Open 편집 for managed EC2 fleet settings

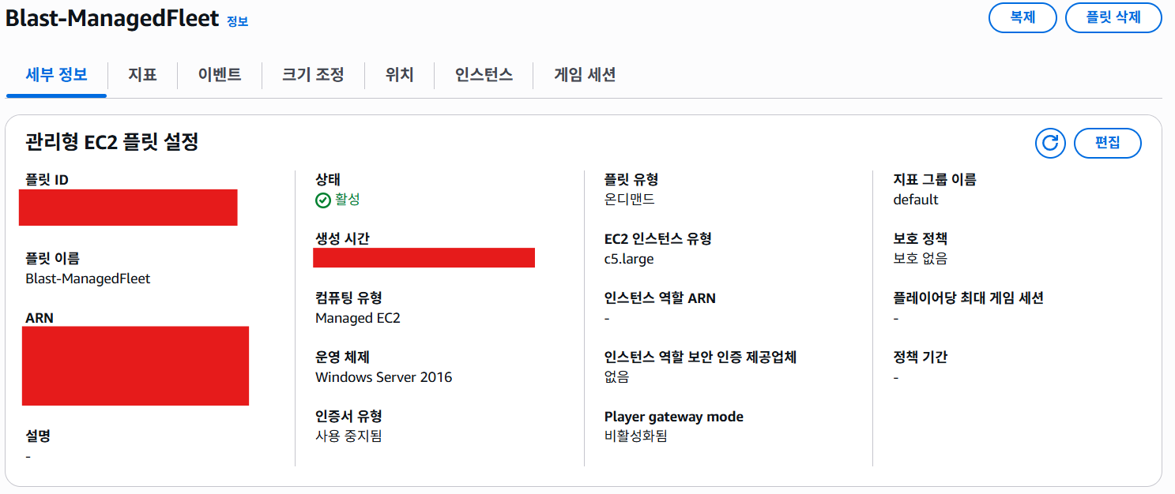pyautogui.click(x=1108, y=143)
